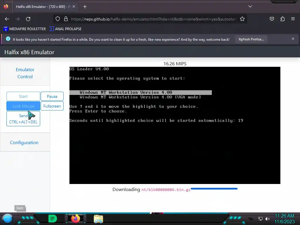
Task: Click highlighted Windows NT Workstation 4.00 entry
Action: pyautogui.click(x=140, y=92)
